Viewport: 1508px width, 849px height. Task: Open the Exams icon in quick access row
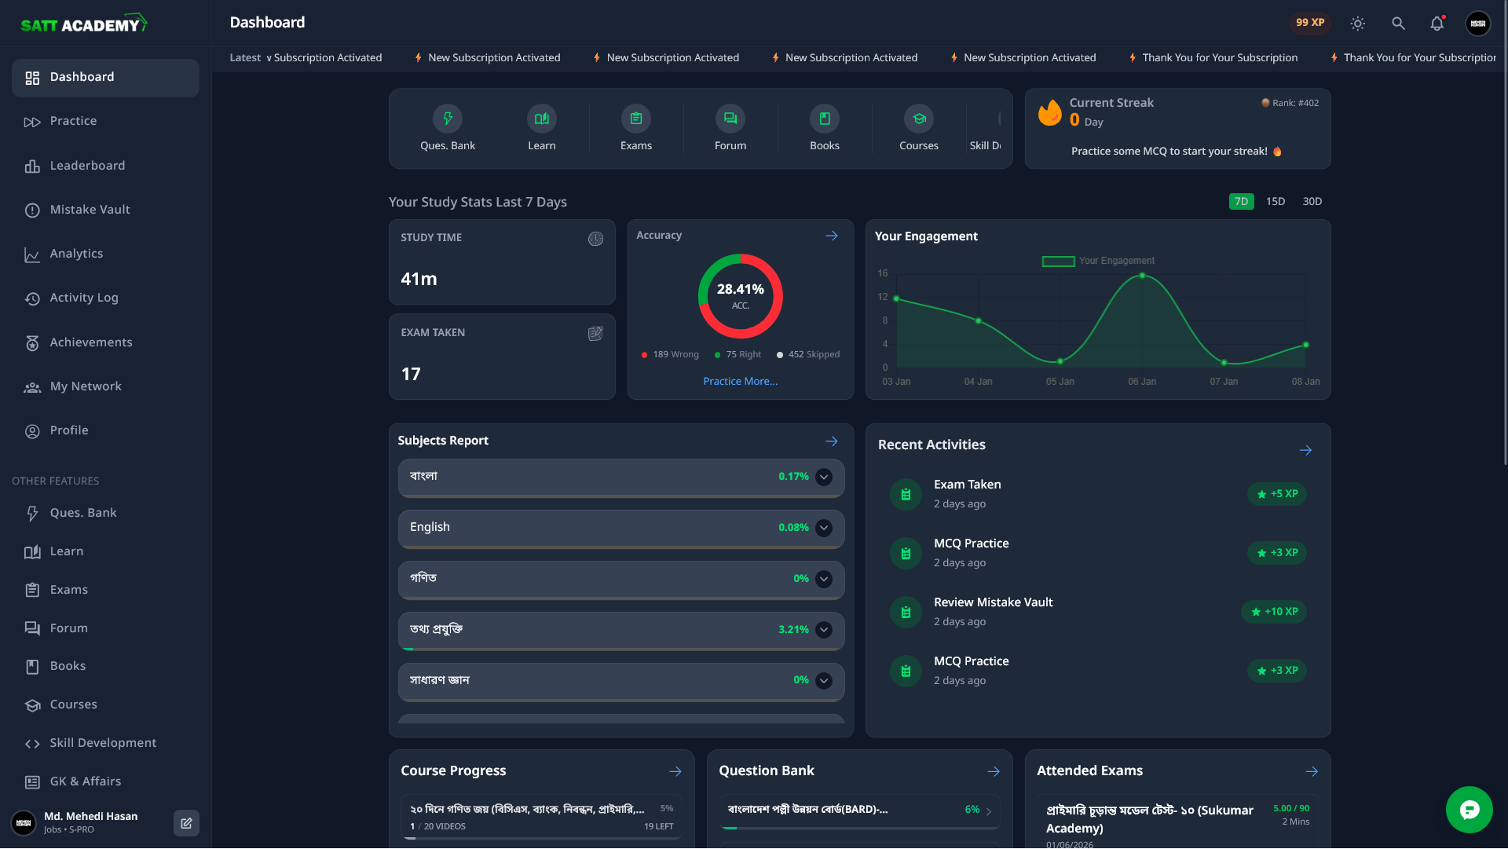tap(636, 119)
